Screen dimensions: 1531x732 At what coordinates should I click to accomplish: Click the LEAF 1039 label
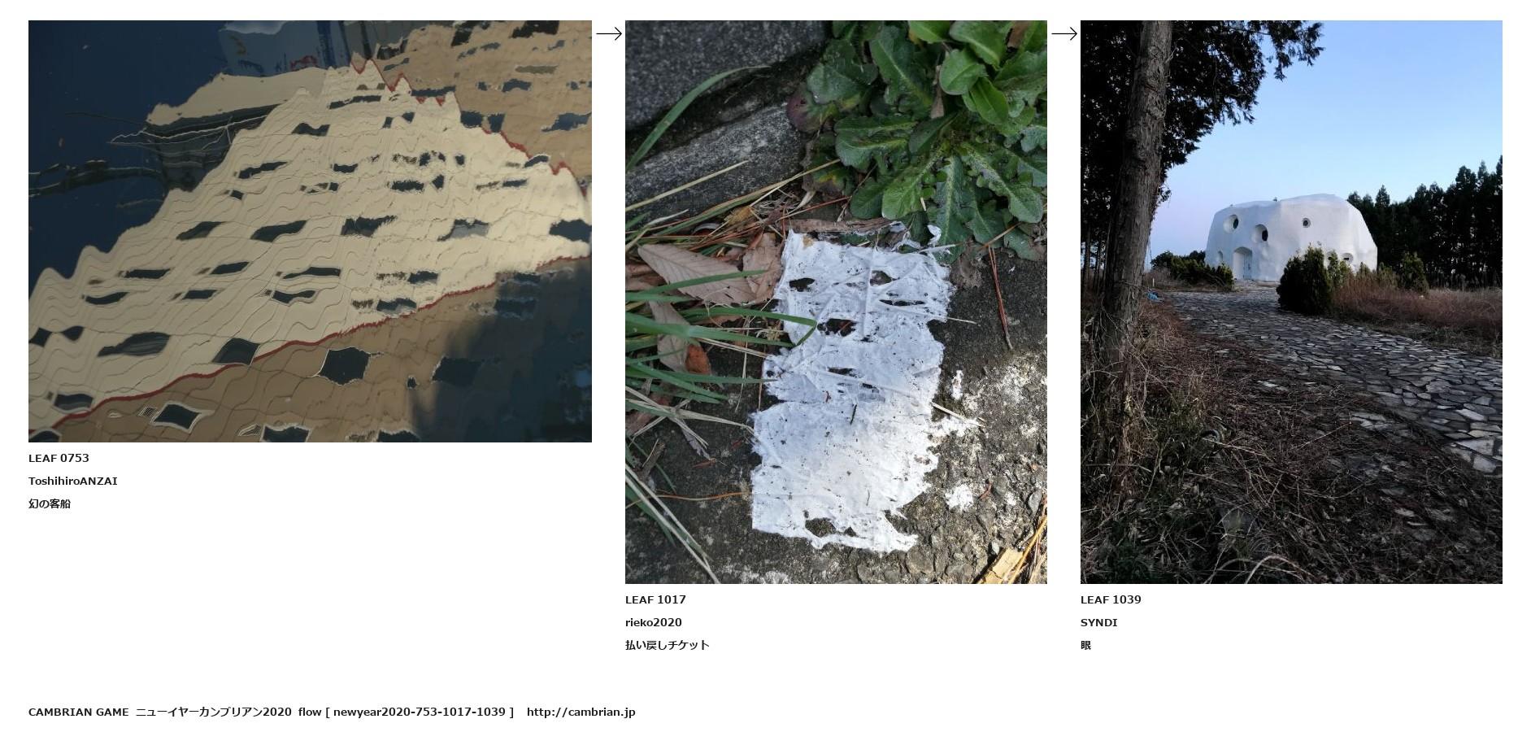(x=1111, y=599)
